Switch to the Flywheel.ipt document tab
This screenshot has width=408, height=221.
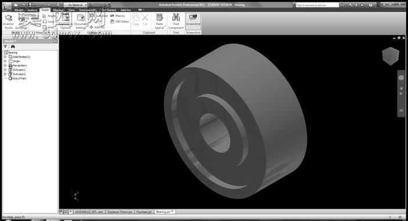pos(144,212)
